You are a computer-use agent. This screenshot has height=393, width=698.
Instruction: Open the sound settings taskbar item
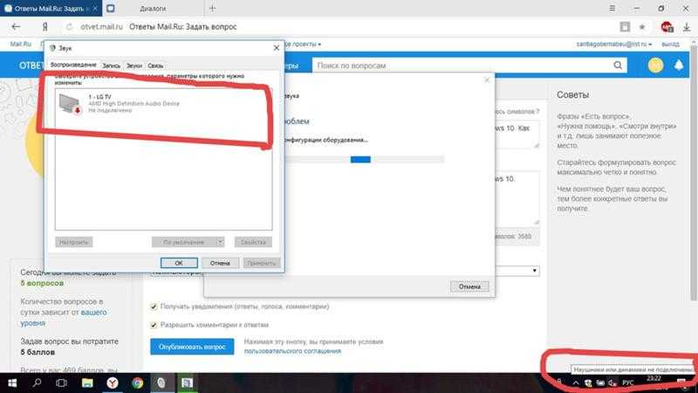click(x=161, y=383)
